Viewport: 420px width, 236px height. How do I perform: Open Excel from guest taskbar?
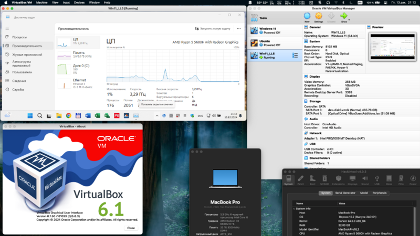click(98, 115)
